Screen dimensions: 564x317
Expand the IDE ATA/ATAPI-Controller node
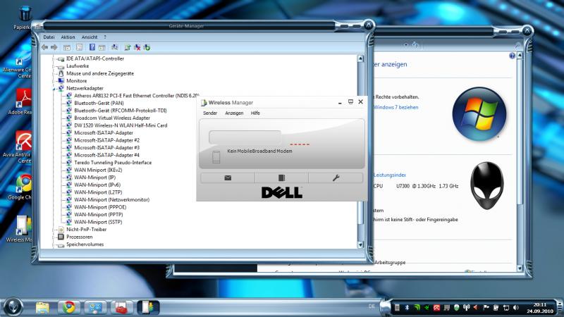(x=54, y=58)
